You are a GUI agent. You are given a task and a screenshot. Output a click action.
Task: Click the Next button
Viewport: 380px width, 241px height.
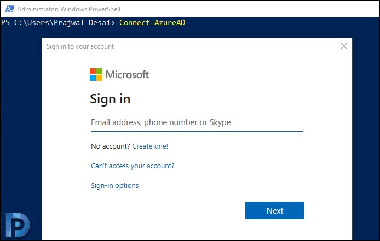[274, 210]
